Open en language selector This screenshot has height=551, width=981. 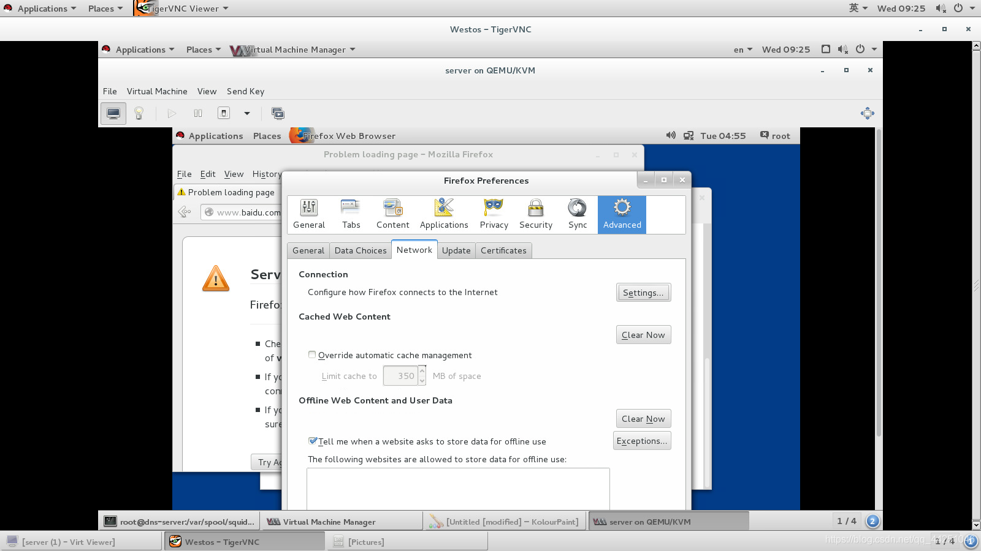[x=742, y=50]
